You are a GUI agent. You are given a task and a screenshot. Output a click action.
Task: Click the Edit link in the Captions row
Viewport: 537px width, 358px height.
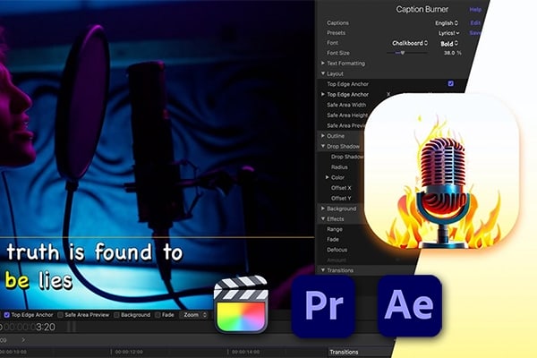point(475,22)
